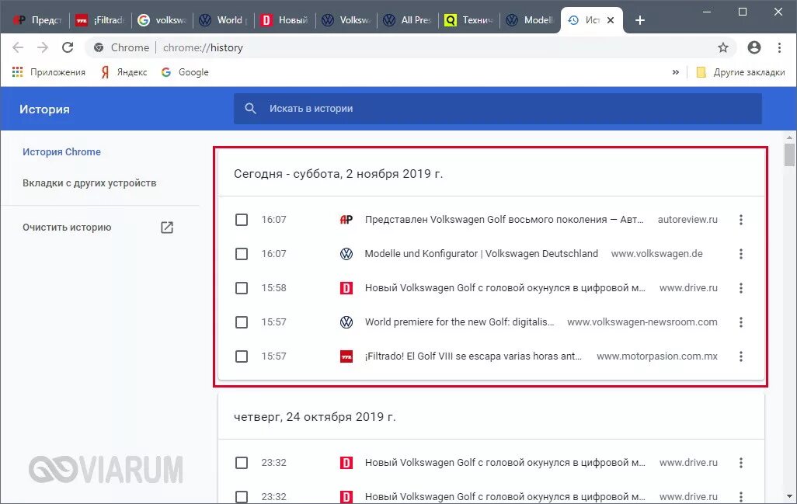Minimize the Chrome window

click(x=707, y=12)
